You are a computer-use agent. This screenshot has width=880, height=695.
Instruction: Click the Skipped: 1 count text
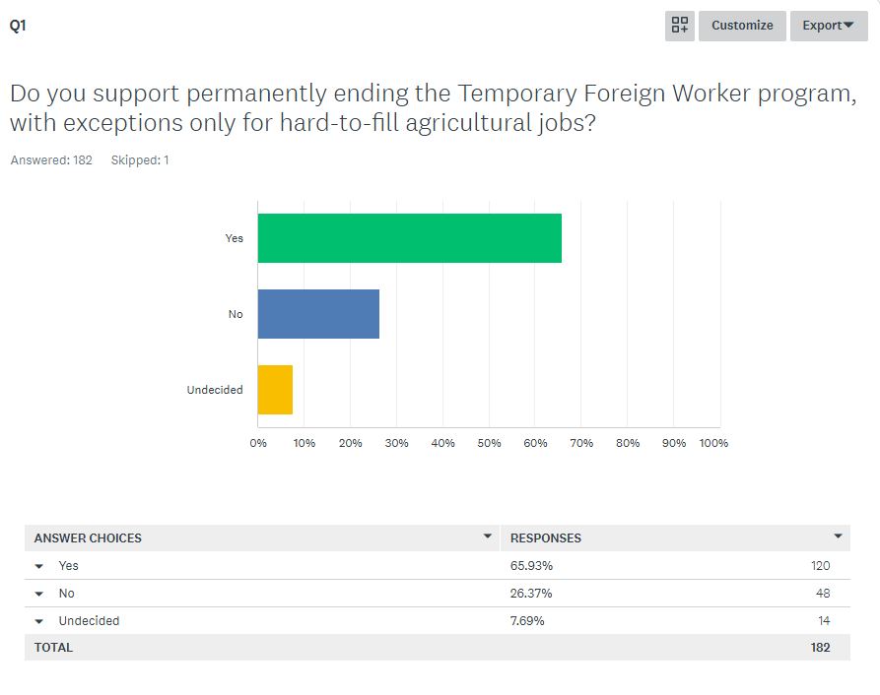pyautogui.click(x=140, y=159)
